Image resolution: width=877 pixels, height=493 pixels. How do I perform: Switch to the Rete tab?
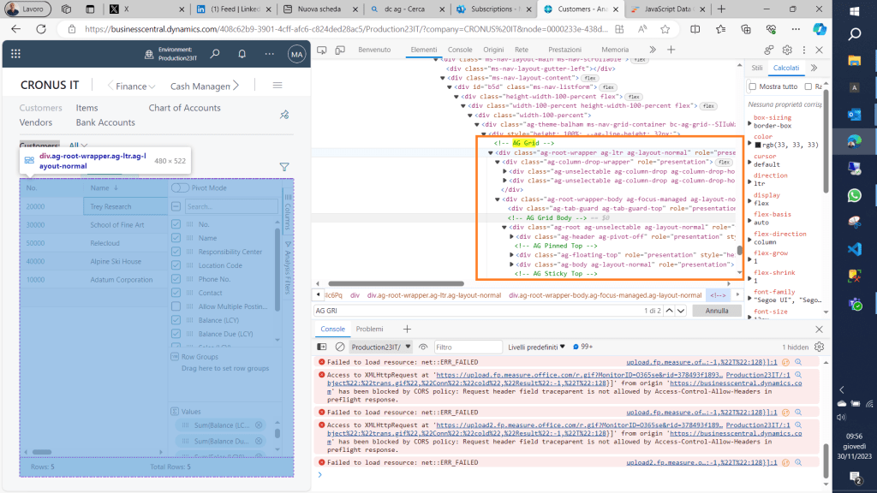[x=522, y=50]
